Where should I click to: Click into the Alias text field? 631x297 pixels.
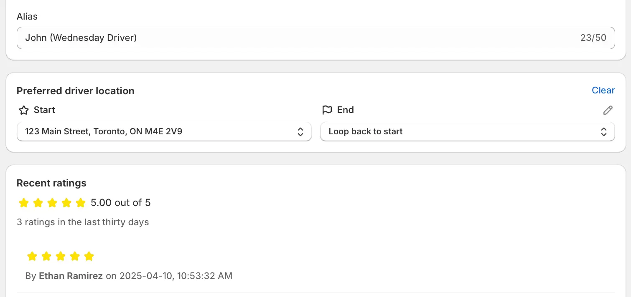[316, 38]
